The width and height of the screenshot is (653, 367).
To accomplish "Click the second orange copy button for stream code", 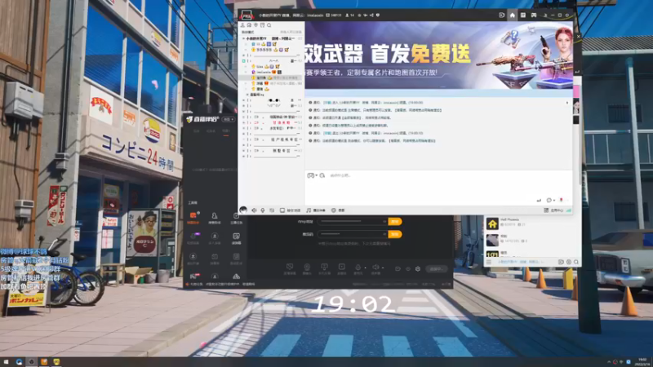I will click(x=395, y=234).
